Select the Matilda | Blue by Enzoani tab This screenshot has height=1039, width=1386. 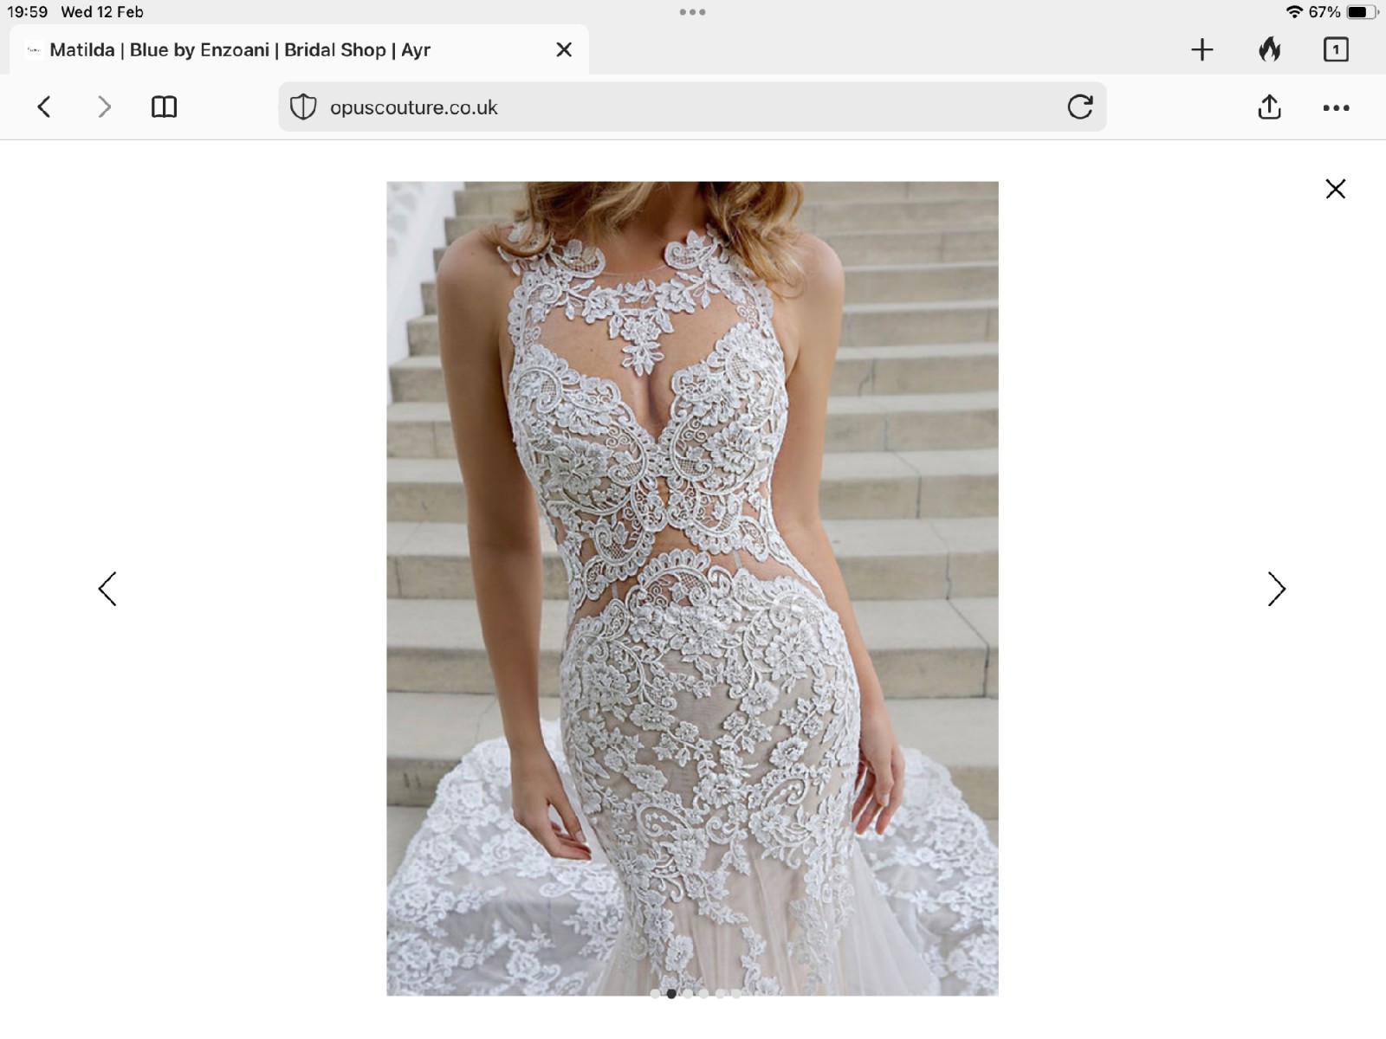pyautogui.click(x=299, y=49)
